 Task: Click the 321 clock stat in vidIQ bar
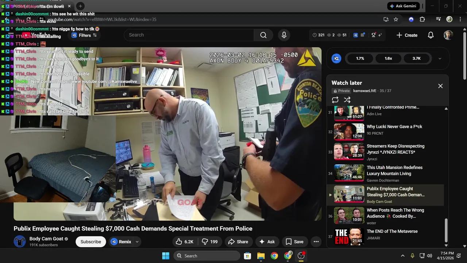pos(319,35)
